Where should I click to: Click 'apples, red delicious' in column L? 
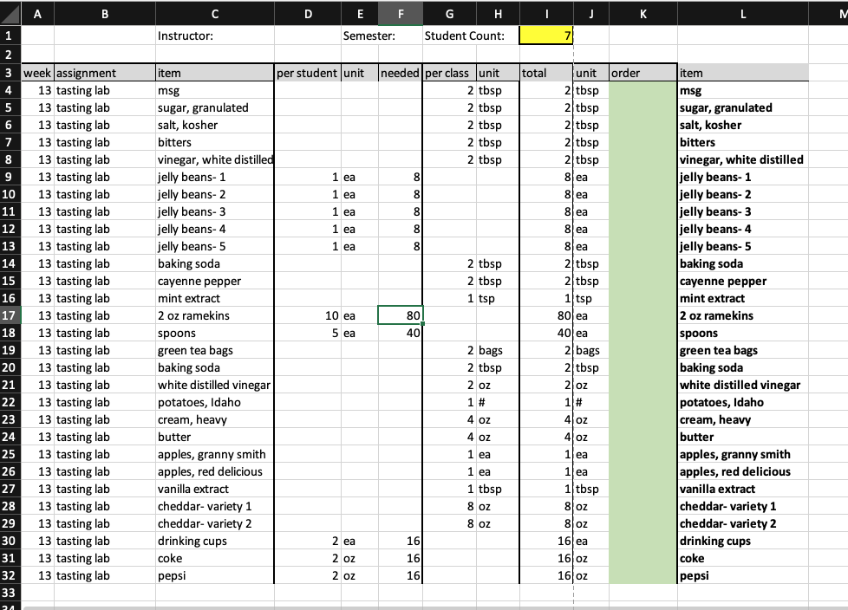[742, 471]
